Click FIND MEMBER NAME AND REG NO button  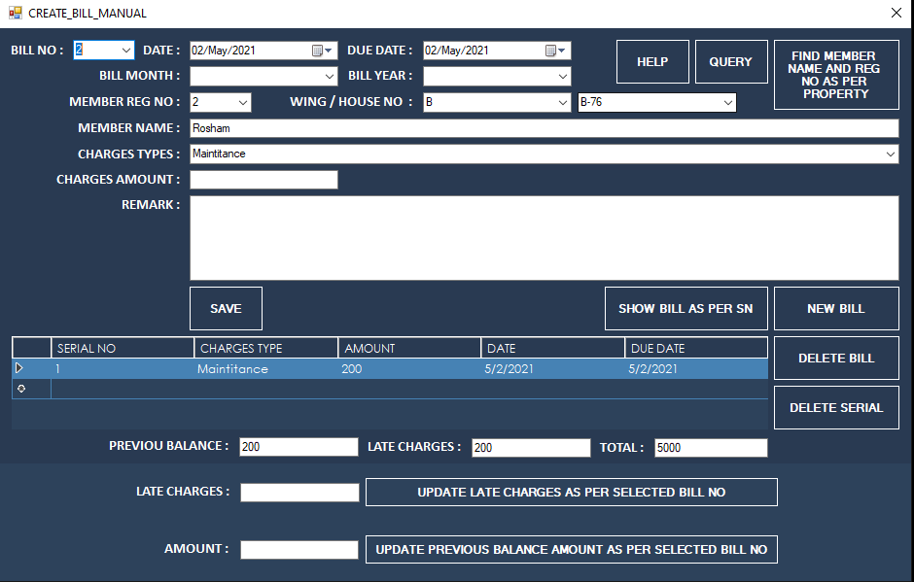(836, 75)
